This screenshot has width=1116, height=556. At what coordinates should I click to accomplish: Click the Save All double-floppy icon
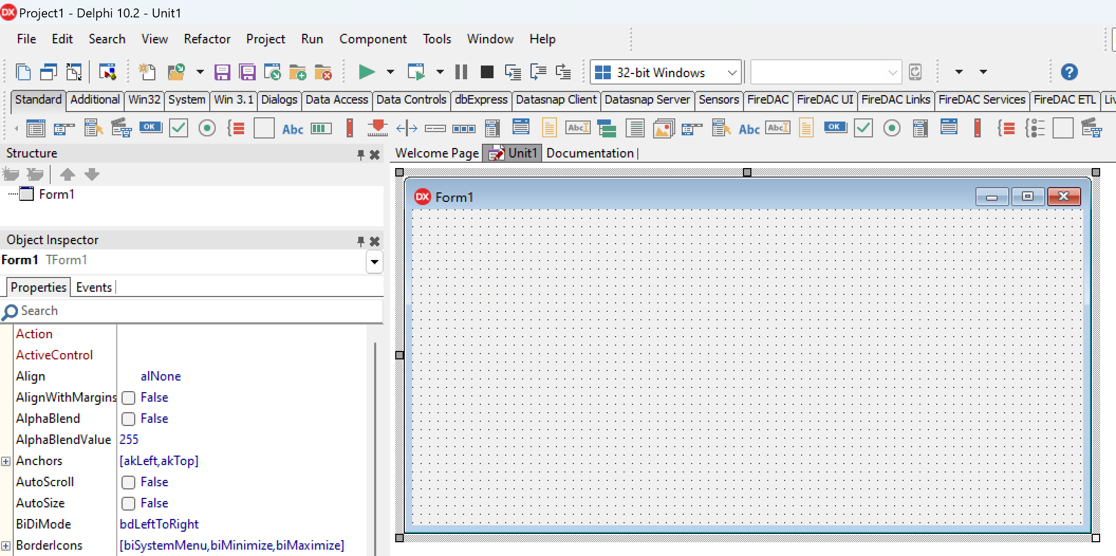(247, 72)
